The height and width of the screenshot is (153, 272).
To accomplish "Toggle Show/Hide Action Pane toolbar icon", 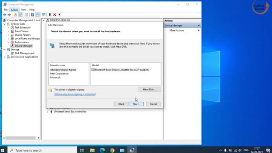I will click(x=37, y=15).
